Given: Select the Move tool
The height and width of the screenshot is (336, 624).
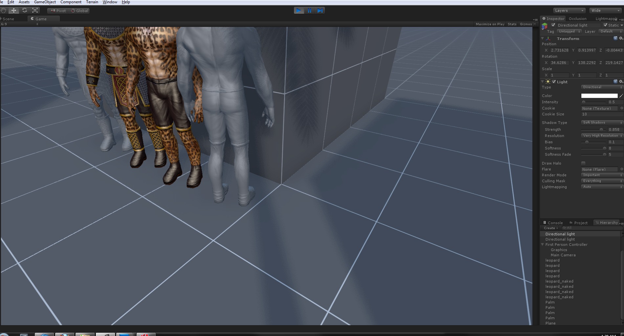Looking at the screenshot, I should click(x=14, y=10).
